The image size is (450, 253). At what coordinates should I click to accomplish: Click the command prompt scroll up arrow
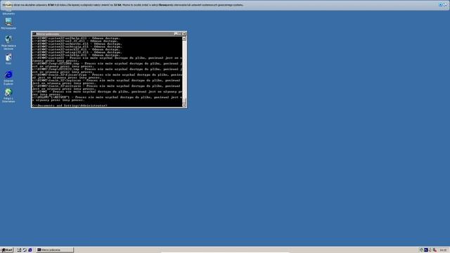coord(184,39)
